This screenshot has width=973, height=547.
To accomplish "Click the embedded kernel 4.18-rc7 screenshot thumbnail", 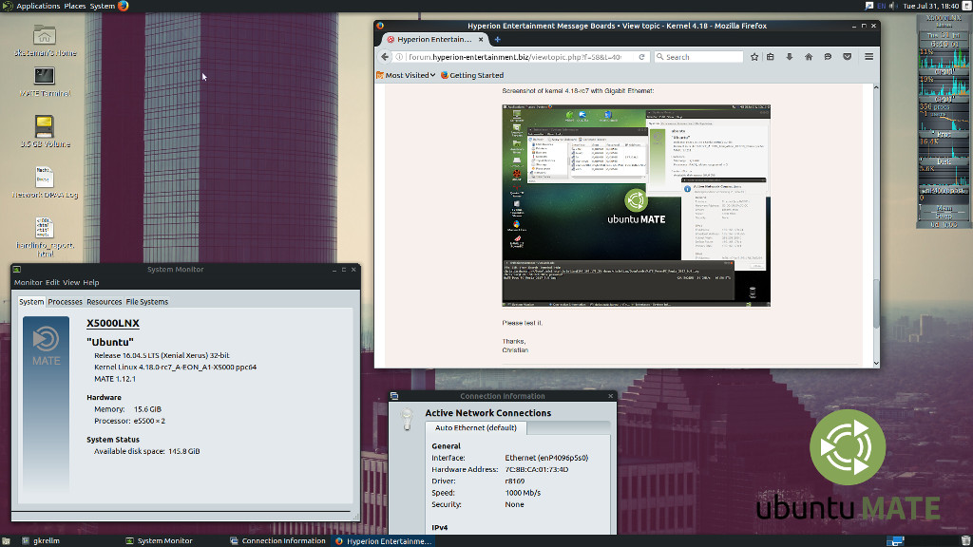I will [636, 205].
